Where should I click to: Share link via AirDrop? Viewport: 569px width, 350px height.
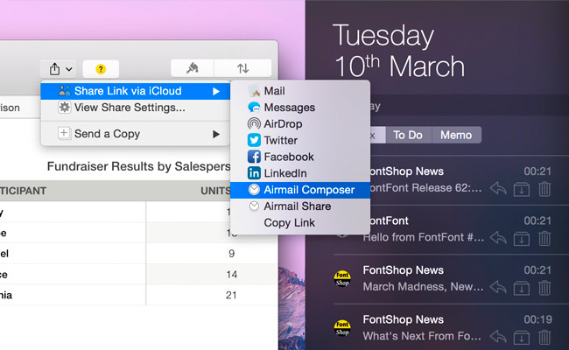[300, 123]
